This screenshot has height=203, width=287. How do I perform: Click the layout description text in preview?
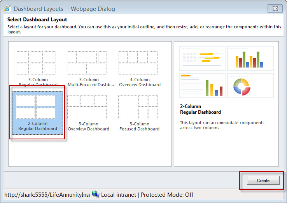[222, 125]
